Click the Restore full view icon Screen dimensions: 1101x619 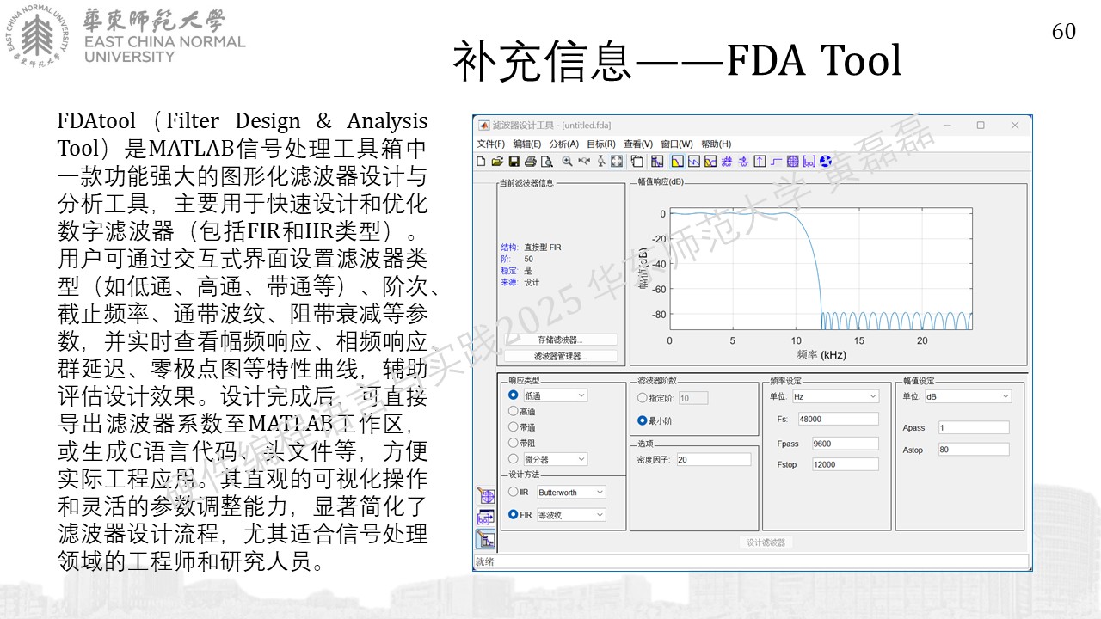pos(617,161)
